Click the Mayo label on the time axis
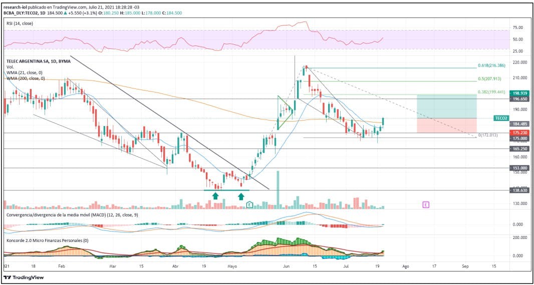 pyautogui.click(x=232, y=265)
